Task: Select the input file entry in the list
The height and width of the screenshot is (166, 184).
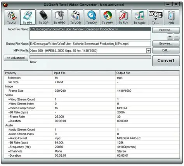Action: 90,29
